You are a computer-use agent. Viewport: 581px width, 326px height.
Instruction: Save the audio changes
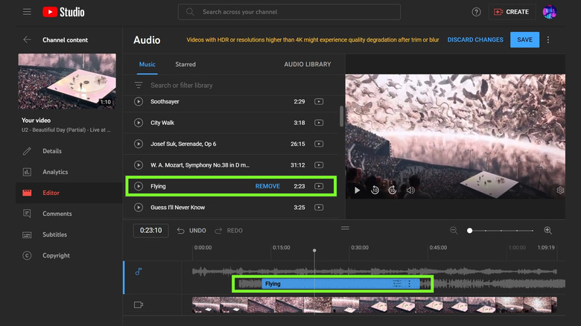(524, 39)
